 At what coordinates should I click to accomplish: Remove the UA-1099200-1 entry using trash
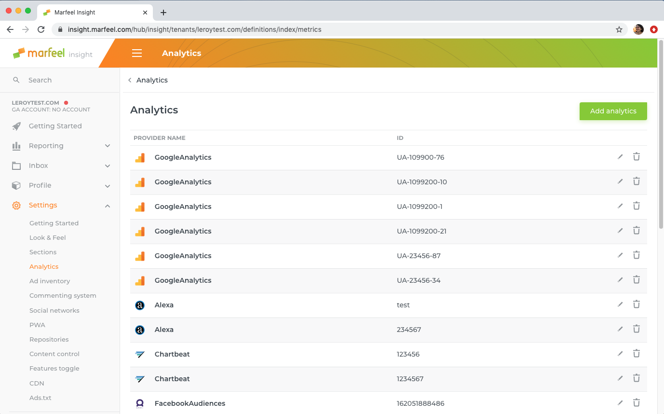637,206
